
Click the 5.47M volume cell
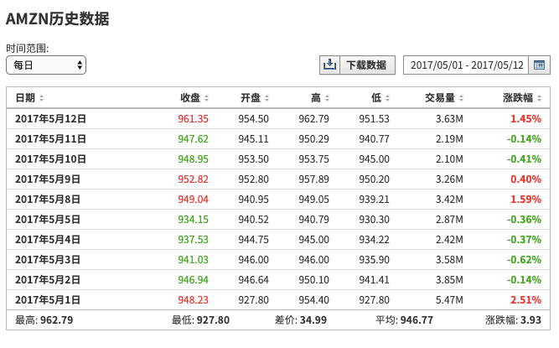(449, 300)
